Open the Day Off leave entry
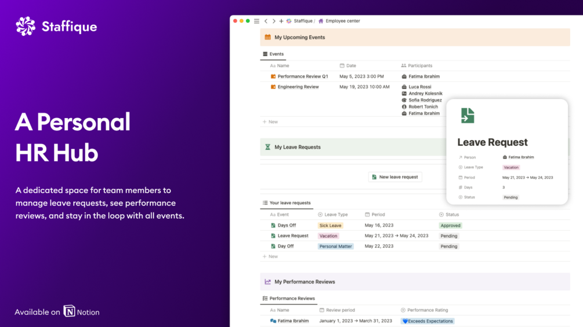583x327 pixels. click(x=285, y=246)
